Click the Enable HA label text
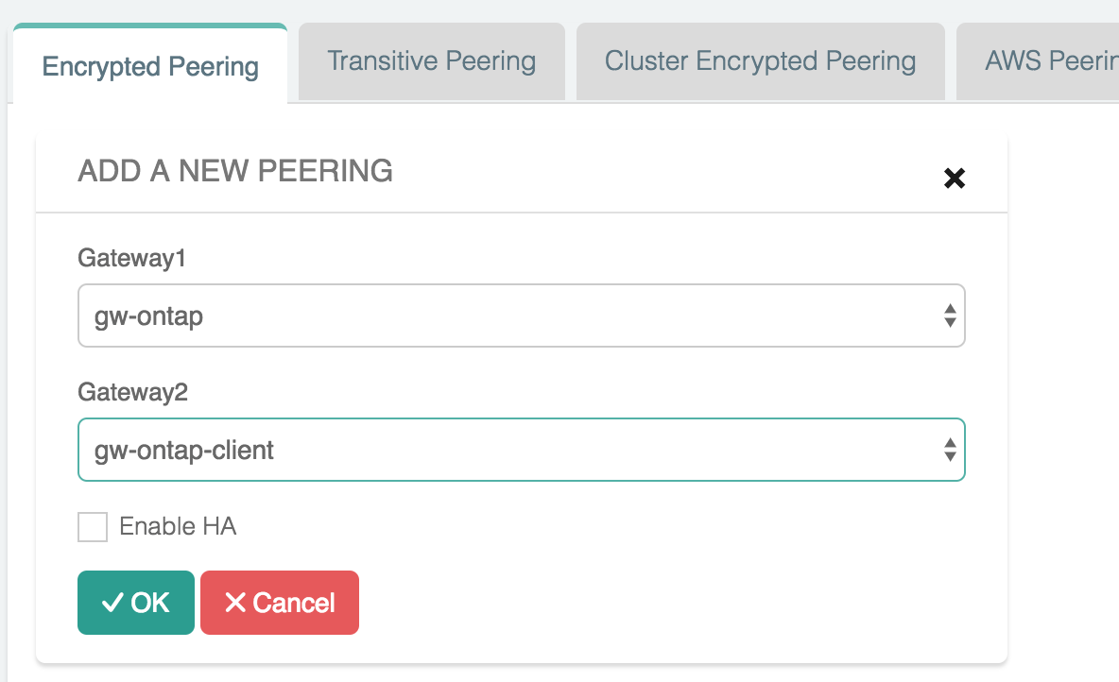1119x682 pixels. tap(178, 527)
